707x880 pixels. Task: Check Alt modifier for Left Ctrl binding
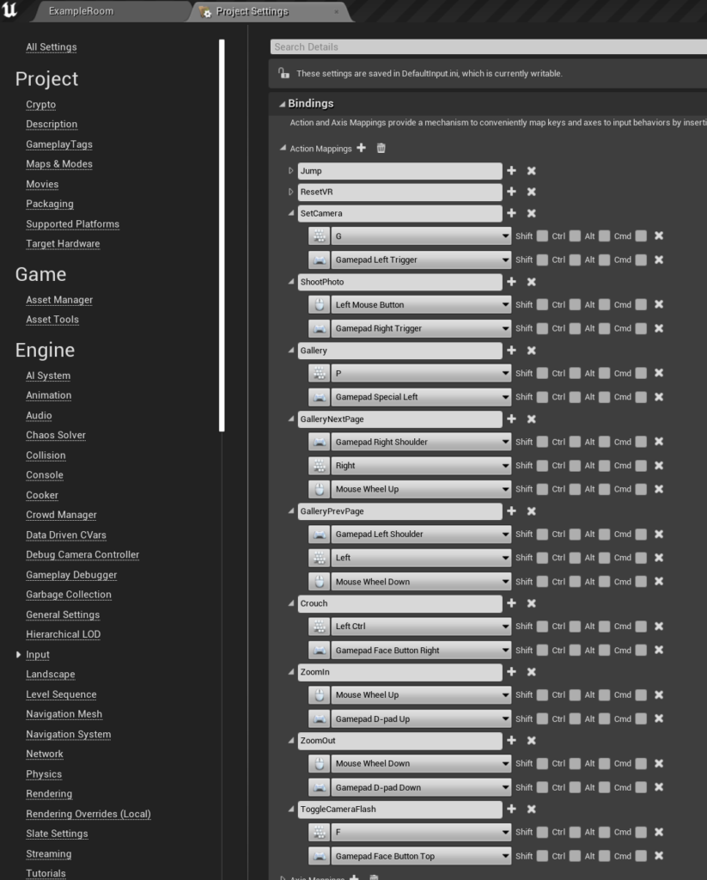(604, 626)
